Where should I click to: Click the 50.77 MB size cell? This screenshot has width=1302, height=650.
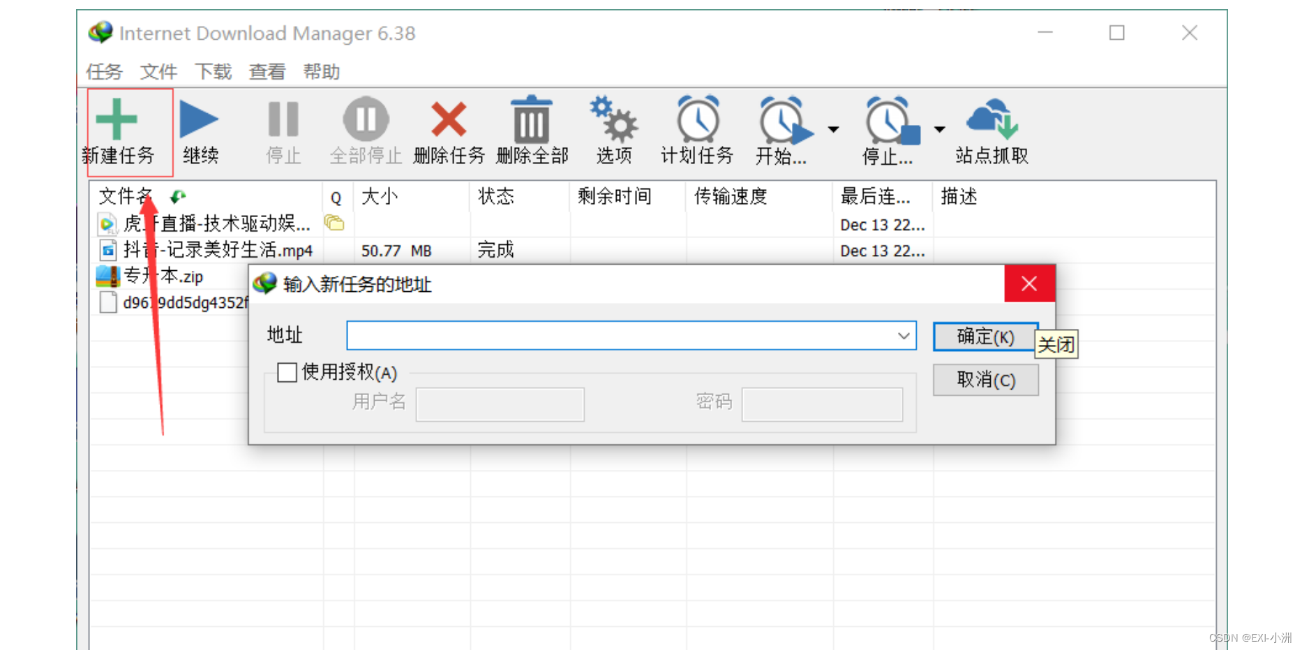(x=396, y=251)
